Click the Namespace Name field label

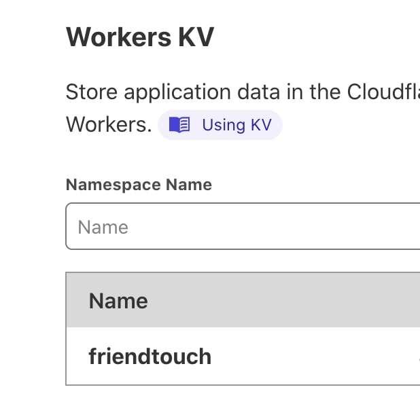[x=139, y=185]
